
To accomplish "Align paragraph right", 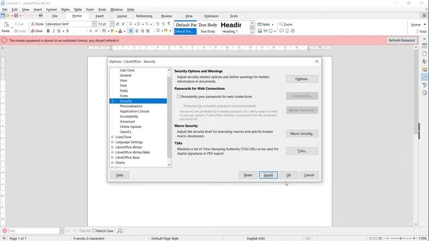I will (142, 31).
